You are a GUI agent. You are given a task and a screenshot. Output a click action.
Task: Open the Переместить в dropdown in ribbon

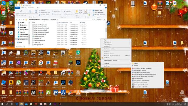[x=57, y=11]
